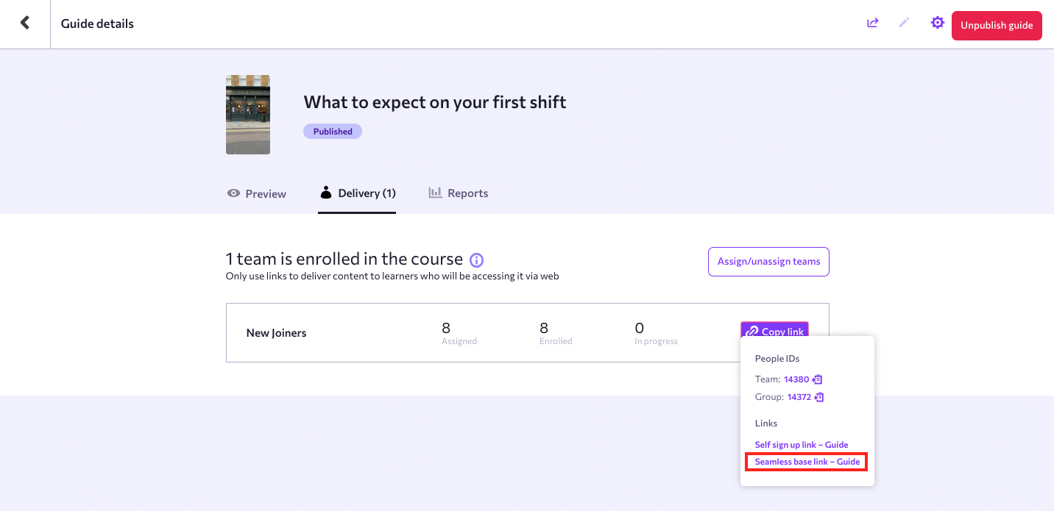Select the edit pencil icon

[904, 23]
